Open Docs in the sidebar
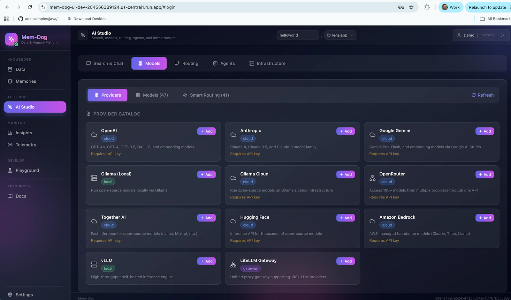 (x=35, y=196)
